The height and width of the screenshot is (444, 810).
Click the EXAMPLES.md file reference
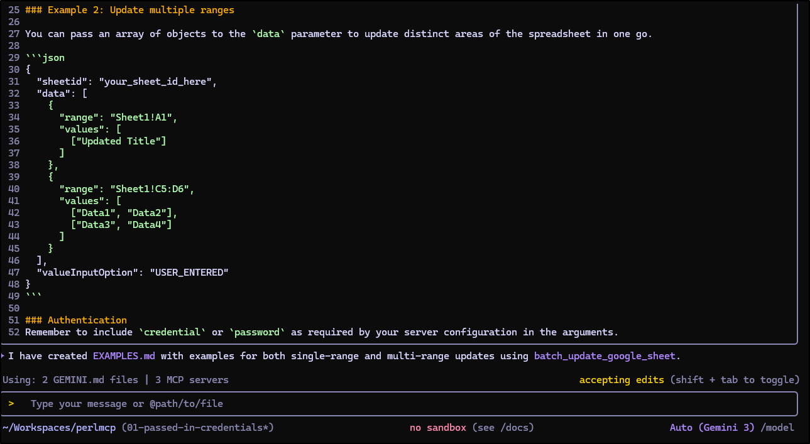(124, 356)
